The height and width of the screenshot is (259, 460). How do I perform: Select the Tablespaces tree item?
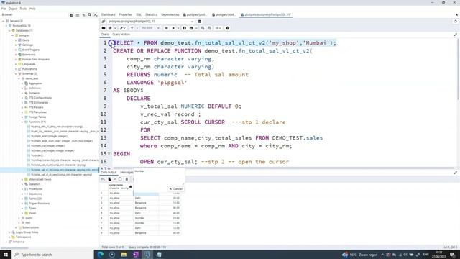(24, 237)
